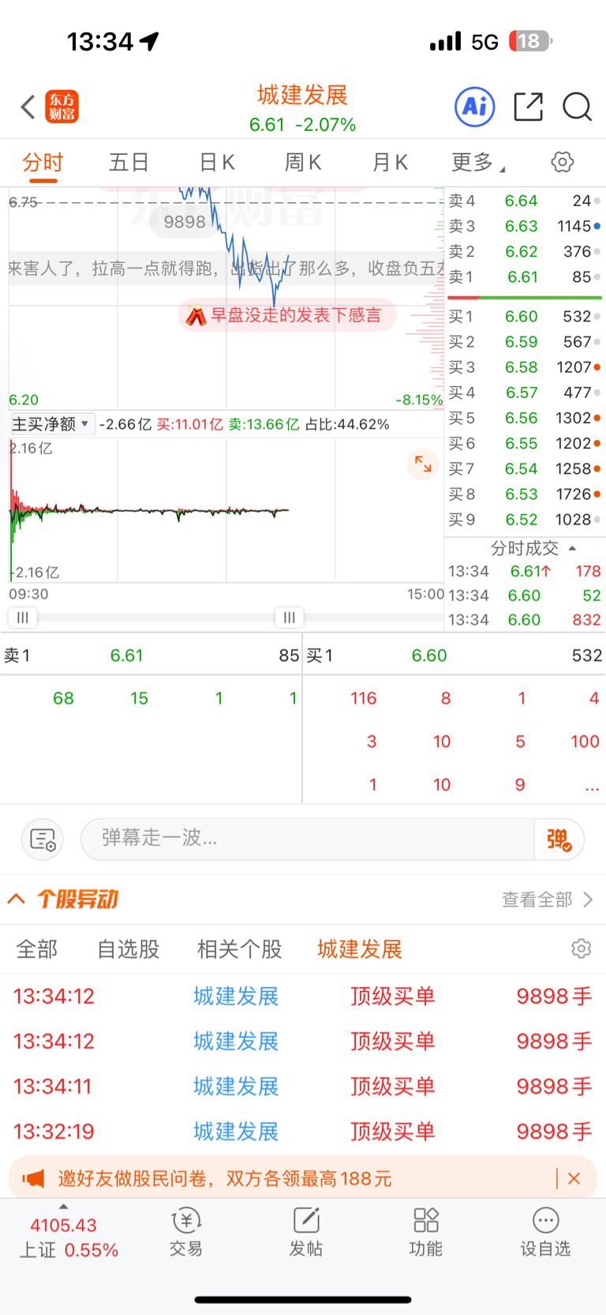Tap the right timeline range handle
Screen dimensions: 606x1315
coord(290,618)
